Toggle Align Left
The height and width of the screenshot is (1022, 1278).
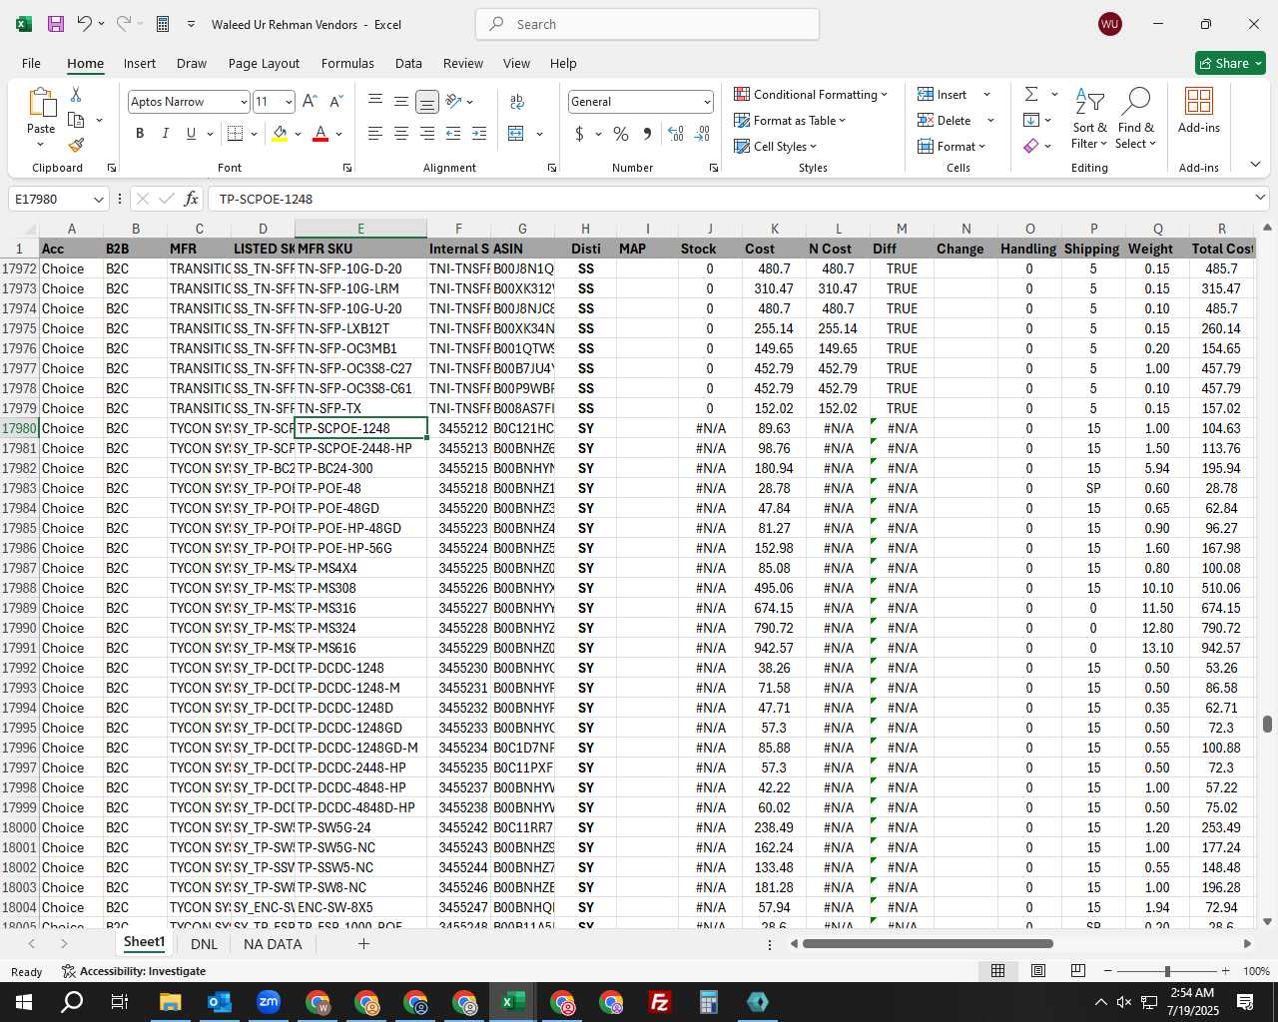[375, 133]
